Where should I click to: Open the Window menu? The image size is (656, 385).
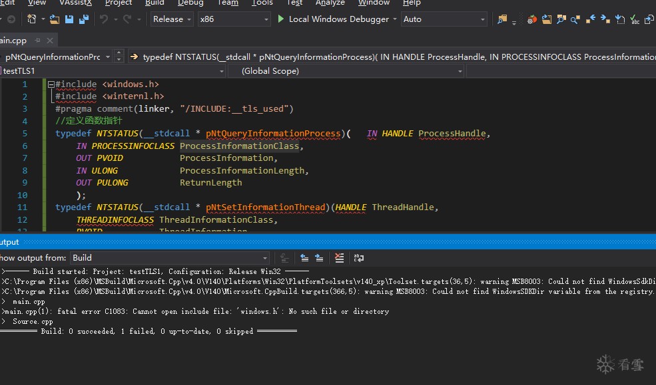[x=374, y=3]
